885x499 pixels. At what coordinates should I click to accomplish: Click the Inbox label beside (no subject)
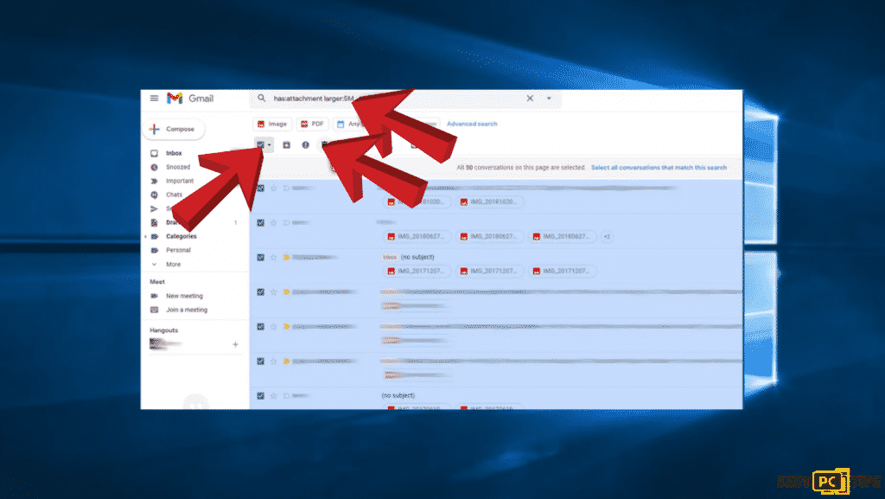point(390,258)
